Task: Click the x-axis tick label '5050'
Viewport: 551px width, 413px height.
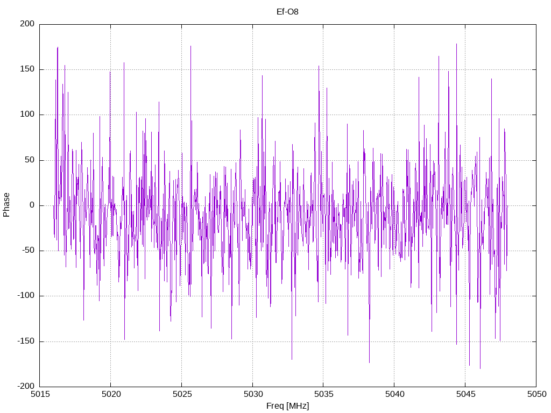Action: [536, 394]
